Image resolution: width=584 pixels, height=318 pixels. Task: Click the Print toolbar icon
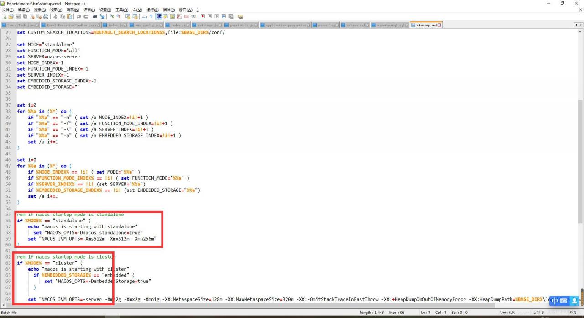click(x=45, y=16)
